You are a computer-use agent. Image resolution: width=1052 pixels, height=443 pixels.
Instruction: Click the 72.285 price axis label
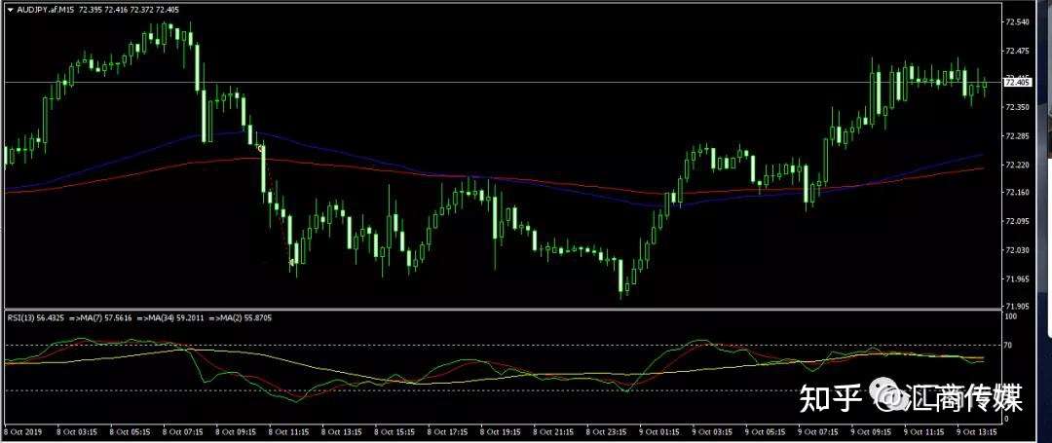[1017, 136]
